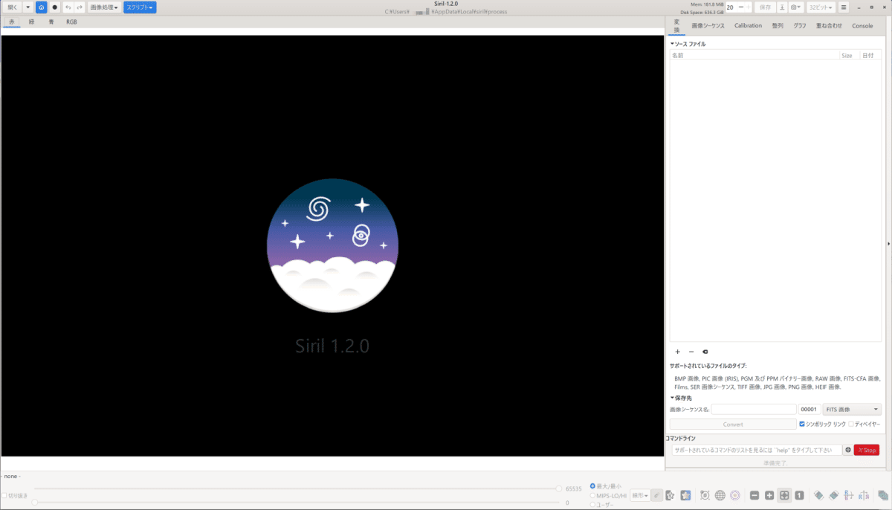The height and width of the screenshot is (510, 892).
Task: Switch to the 整列 tab
Action: coord(778,25)
